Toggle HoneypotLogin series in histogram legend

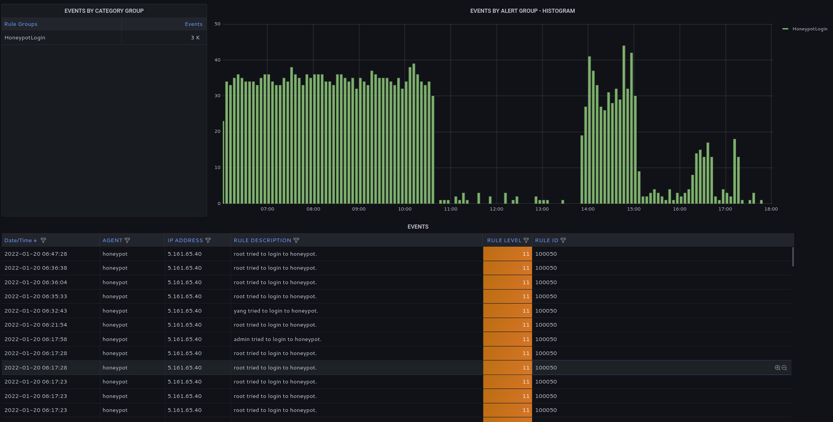(810, 29)
